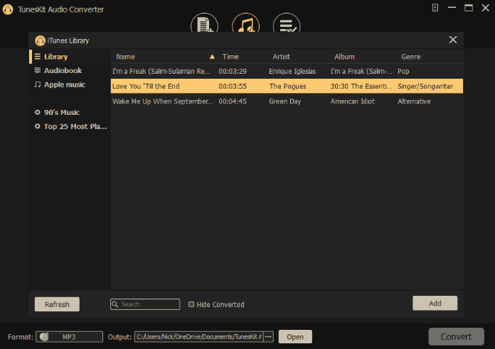Click Green Day artist cell
This screenshot has height=349, width=495.
coord(284,101)
